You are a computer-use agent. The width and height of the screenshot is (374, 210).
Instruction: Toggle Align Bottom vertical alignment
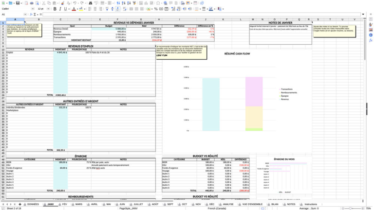(117, 9)
